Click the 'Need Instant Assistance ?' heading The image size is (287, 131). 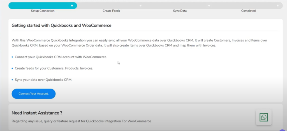(37, 113)
